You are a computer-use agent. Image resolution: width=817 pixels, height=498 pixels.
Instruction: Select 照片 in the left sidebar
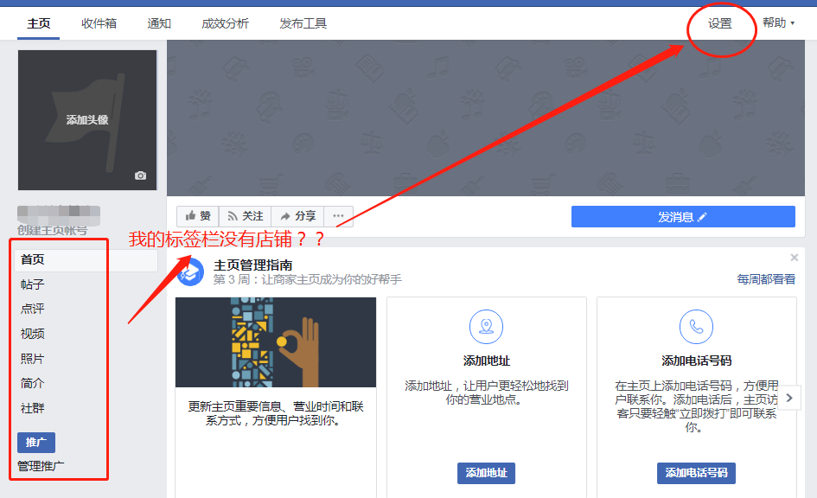tap(32, 359)
